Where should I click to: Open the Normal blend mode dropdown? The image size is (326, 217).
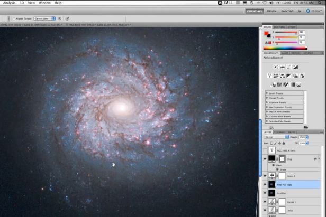[x=276, y=137]
